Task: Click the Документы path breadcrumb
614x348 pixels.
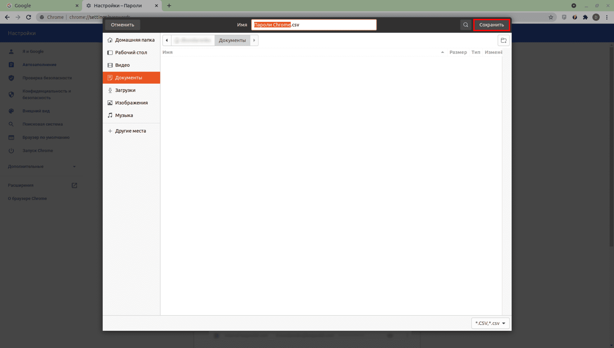Action: coord(232,40)
